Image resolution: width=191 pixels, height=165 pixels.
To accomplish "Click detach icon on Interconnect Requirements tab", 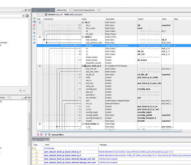I will pyautogui.click(x=98, y=10).
